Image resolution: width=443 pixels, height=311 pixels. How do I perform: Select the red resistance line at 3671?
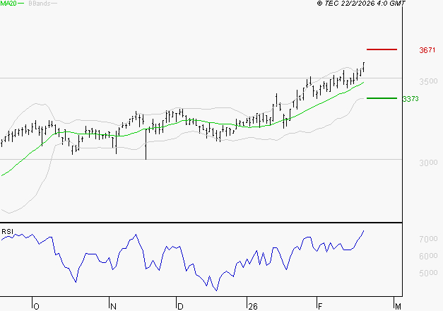pos(382,49)
